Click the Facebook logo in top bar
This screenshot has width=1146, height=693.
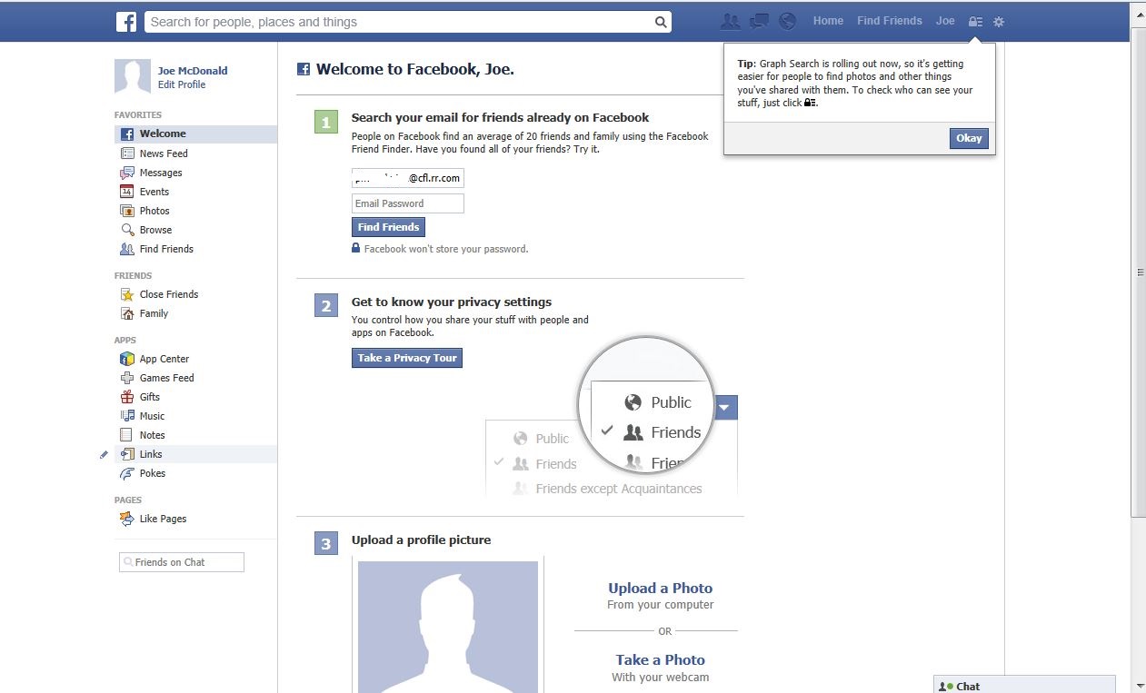click(x=126, y=22)
